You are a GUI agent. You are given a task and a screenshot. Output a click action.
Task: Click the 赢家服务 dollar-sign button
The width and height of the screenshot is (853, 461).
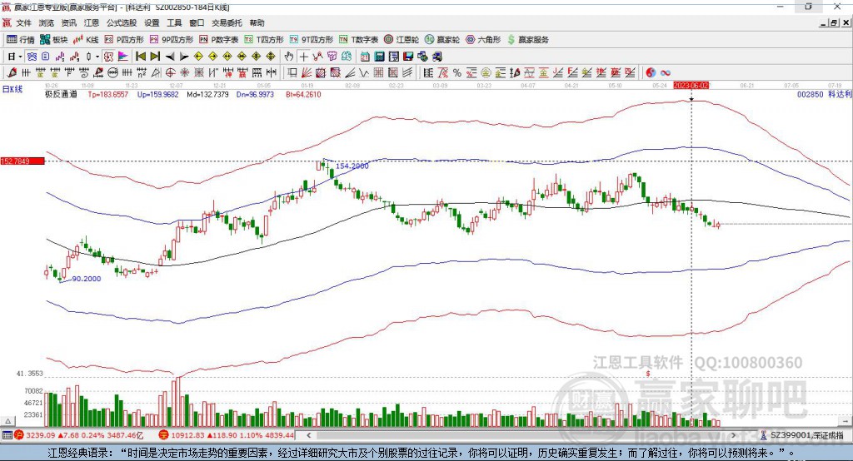[x=527, y=40]
